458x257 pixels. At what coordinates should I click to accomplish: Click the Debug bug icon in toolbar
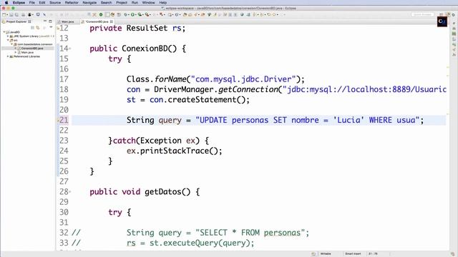126,14
